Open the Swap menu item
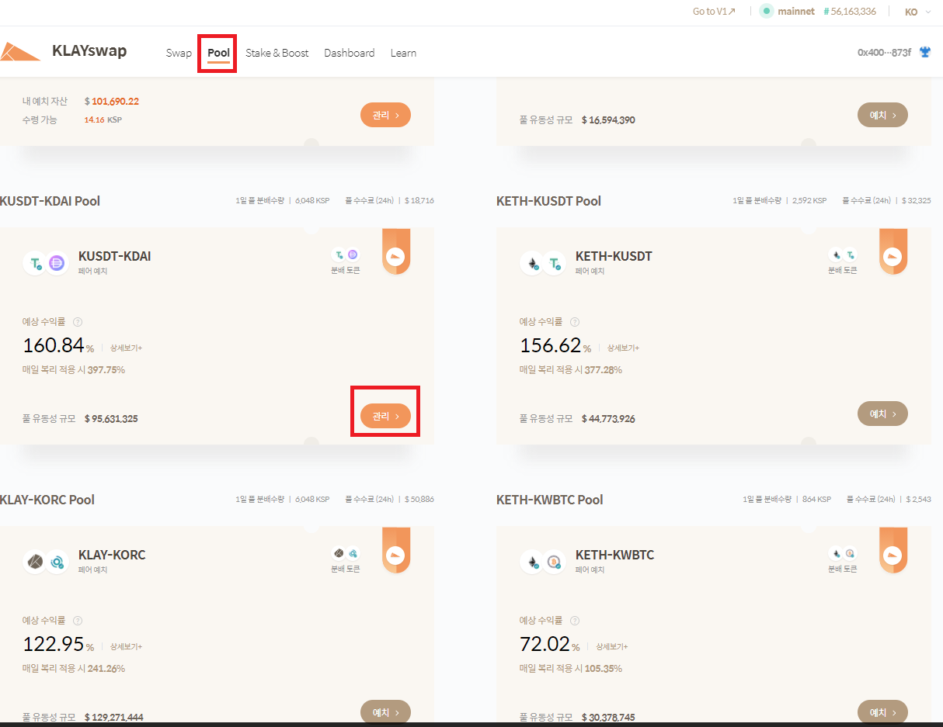The height and width of the screenshot is (727, 943). [x=179, y=53]
